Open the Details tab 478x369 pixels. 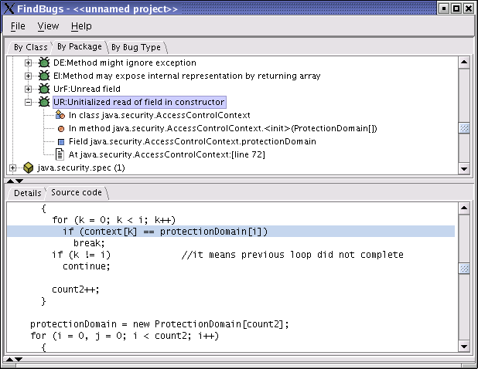27,193
